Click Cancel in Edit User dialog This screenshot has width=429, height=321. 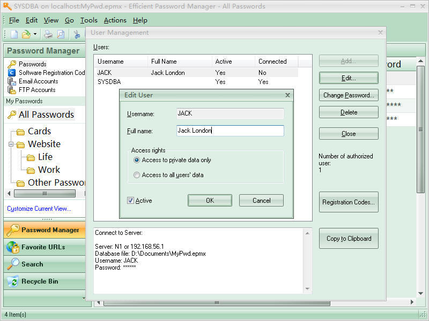[261, 201]
